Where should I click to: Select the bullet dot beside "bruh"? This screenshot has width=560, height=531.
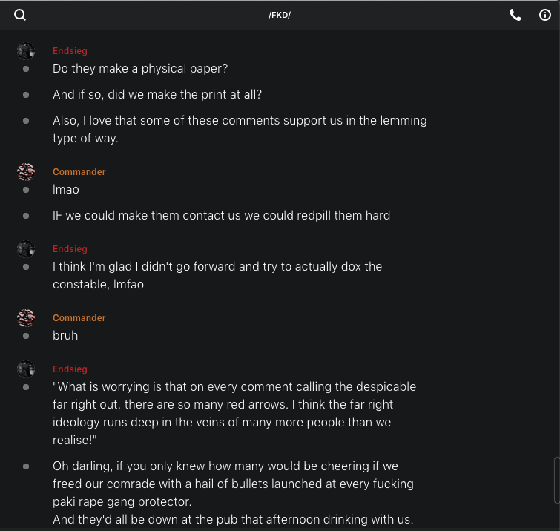[26, 336]
